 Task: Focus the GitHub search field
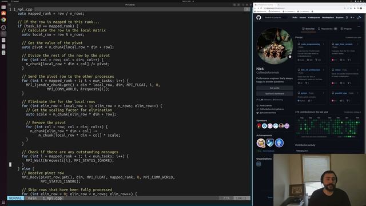(x=276, y=18)
